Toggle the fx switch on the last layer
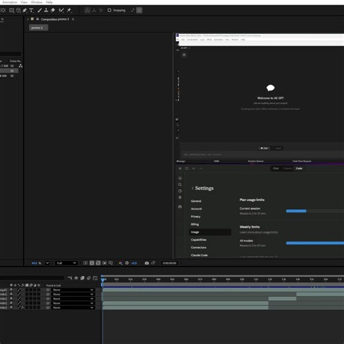The height and width of the screenshot is (344, 344). 22,308
